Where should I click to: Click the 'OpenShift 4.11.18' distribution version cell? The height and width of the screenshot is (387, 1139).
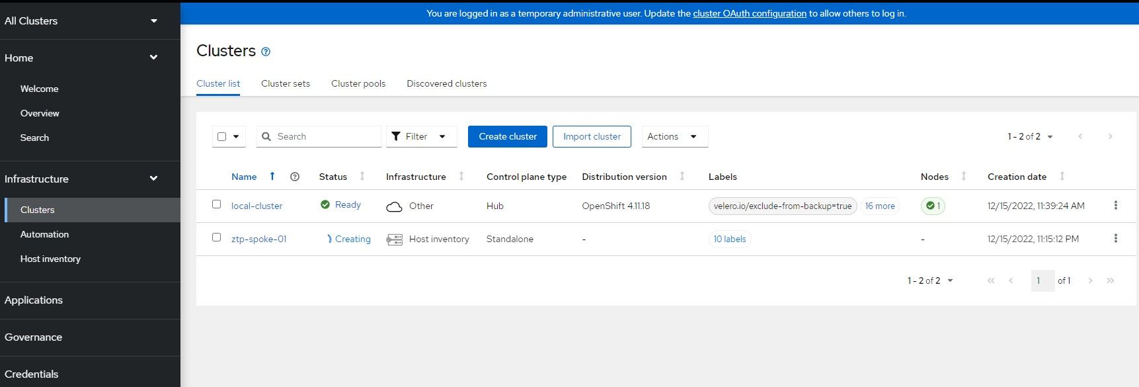click(616, 206)
